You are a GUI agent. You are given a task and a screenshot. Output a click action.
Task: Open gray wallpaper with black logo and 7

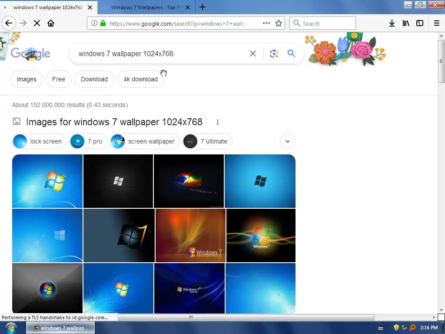click(119, 235)
